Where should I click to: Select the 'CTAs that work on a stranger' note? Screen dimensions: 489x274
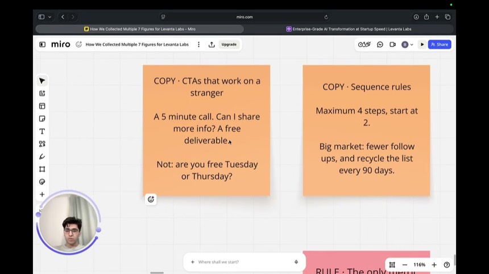pyautogui.click(x=206, y=130)
